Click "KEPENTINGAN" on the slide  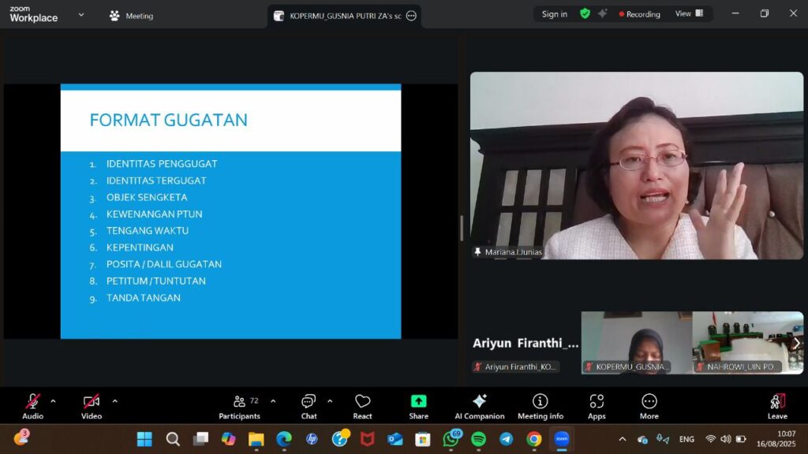(x=140, y=247)
